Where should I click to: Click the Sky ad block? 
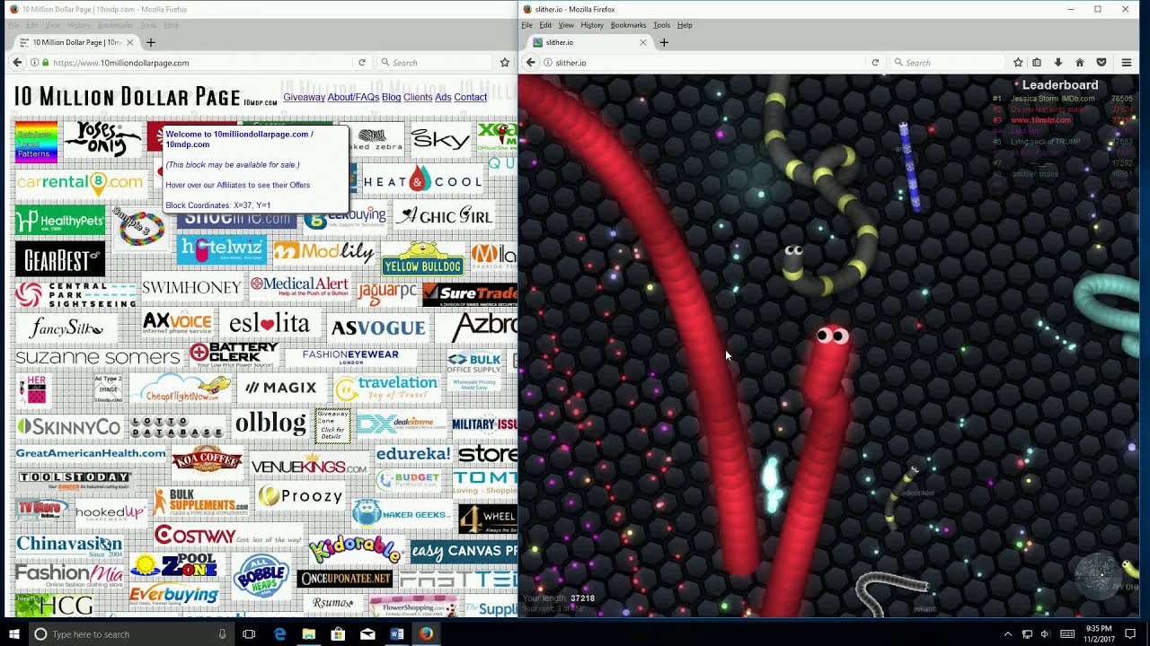tap(440, 139)
